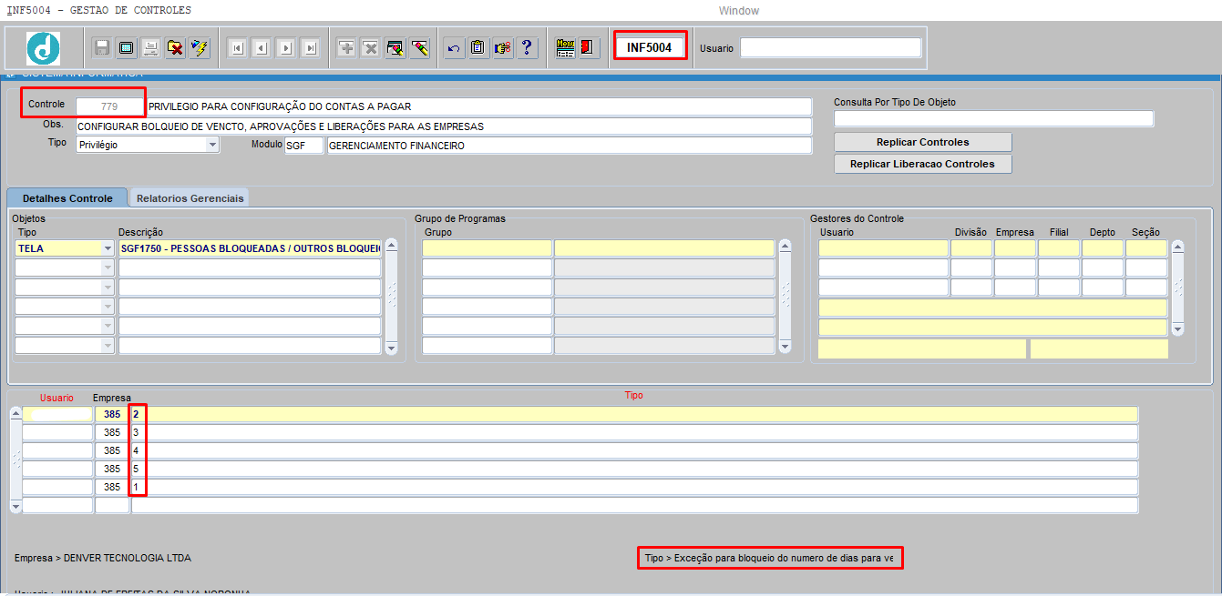This screenshot has width=1222, height=596.
Task: Click the folder with red X icon
Action: [x=175, y=47]
